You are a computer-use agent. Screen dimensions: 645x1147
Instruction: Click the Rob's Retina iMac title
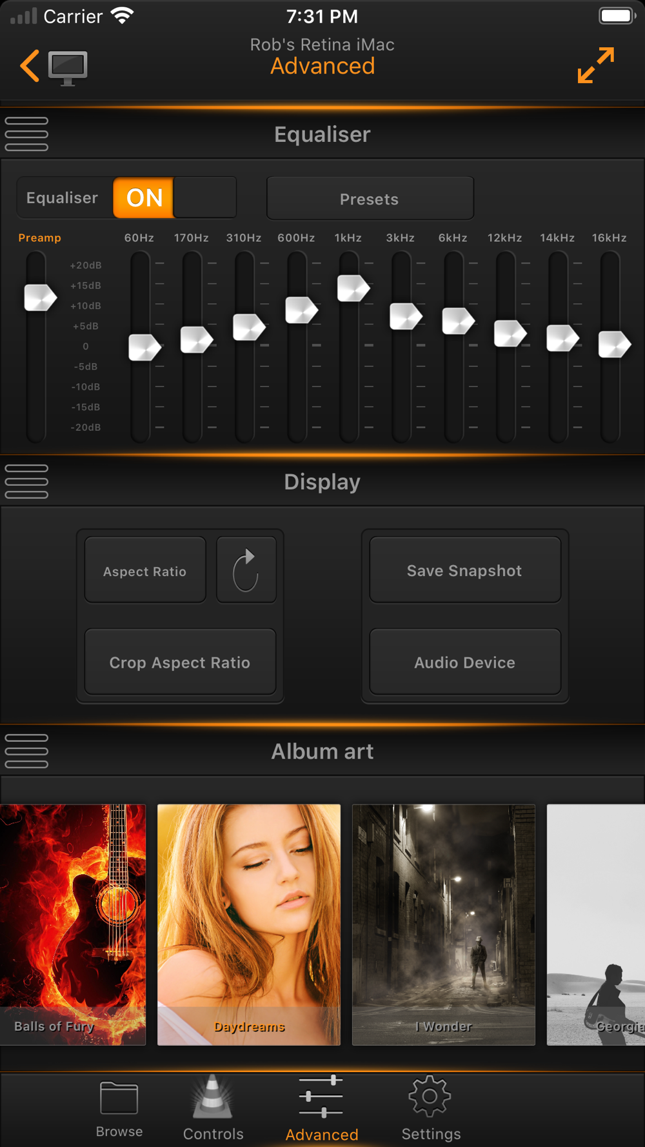322,45
